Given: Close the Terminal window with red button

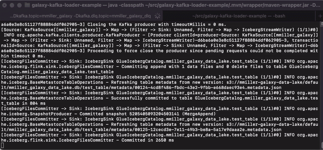Looking at the screenshot, I should 5,5.
